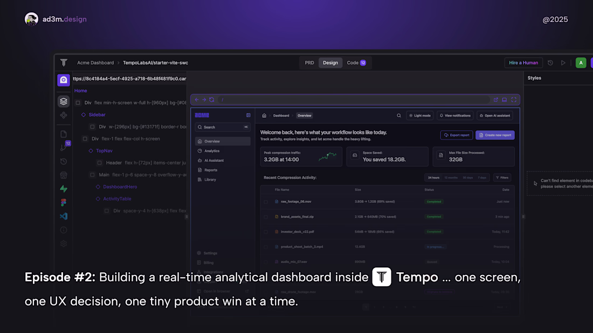Reload the preview browser
The image size is (593, 333).
coord(212,100)
